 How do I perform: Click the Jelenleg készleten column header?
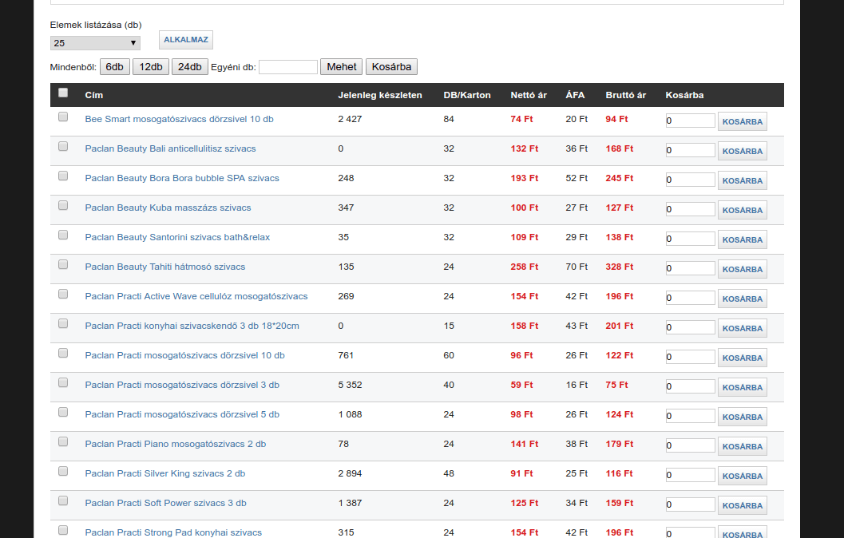380,95
